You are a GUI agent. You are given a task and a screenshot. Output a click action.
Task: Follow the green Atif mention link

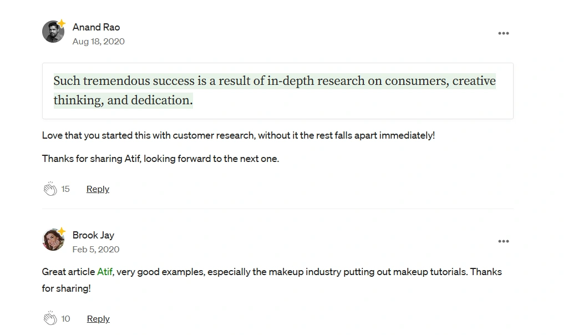pyautogui.click(x=105, y=272)
